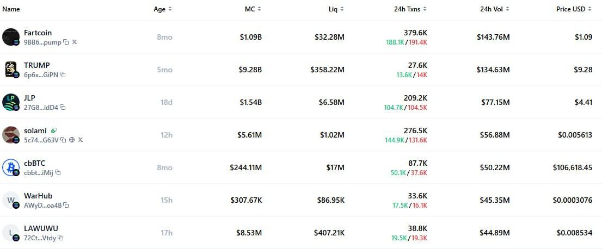Screen dimensions: 602x249
Task: Sort by 24h Txns column
Action: tap(410, 9)
